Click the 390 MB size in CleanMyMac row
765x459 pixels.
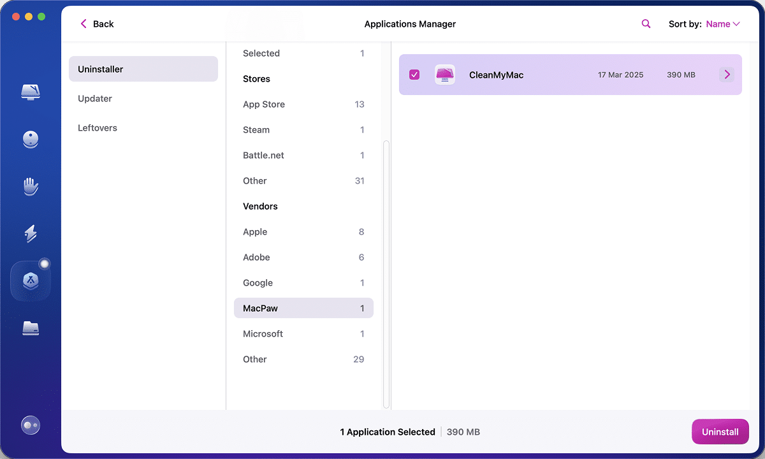pos(681,75)
